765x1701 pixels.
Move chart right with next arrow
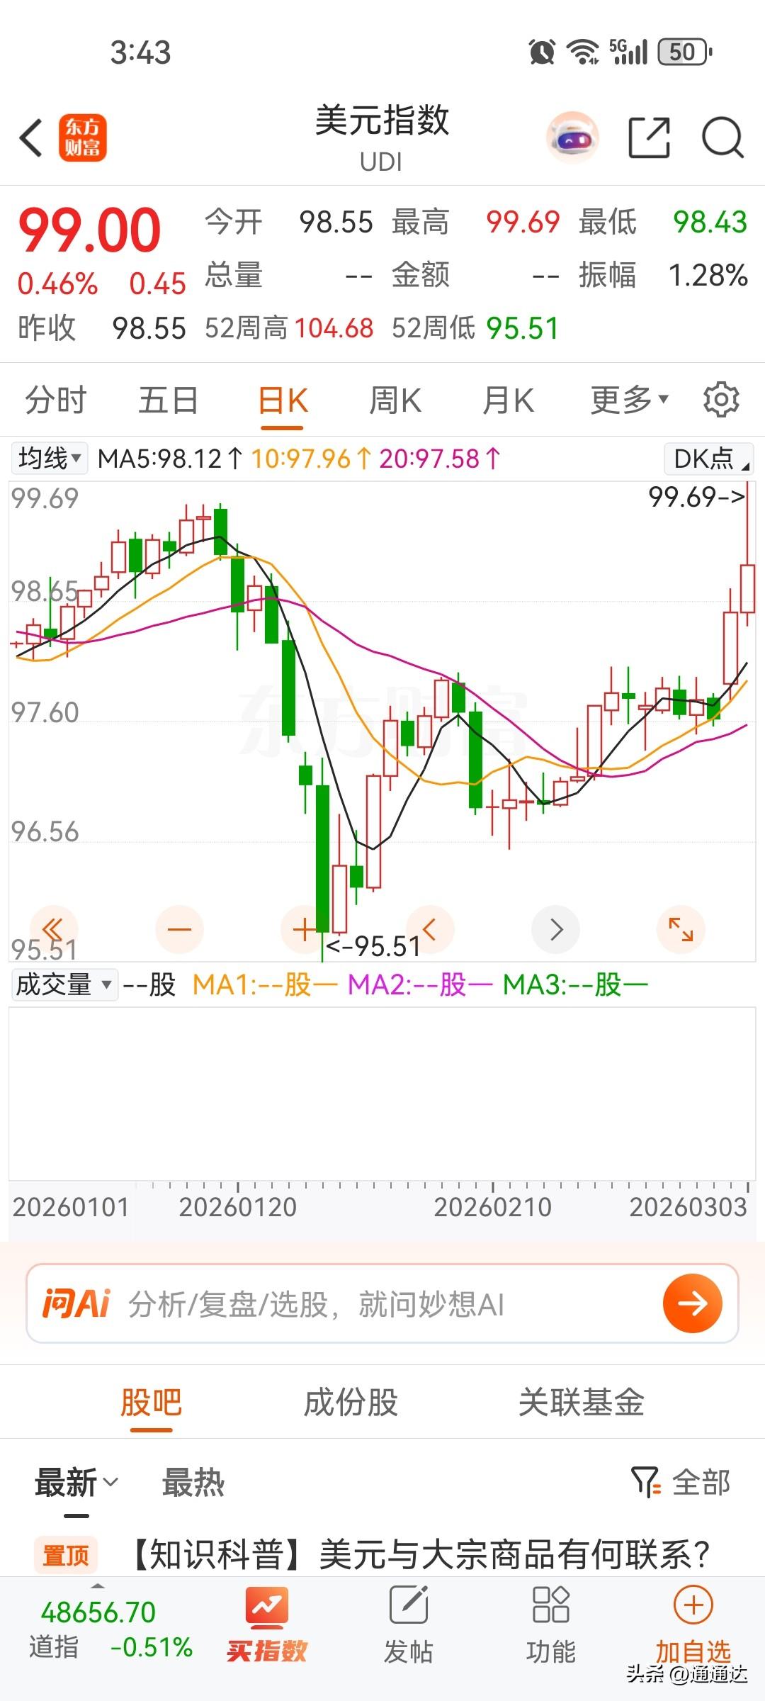(x=556, y=928)
